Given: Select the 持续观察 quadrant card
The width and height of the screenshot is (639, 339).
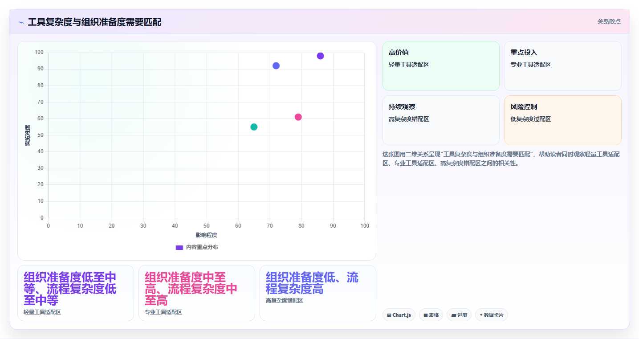Looking at the screenshot, I should 441,120.
